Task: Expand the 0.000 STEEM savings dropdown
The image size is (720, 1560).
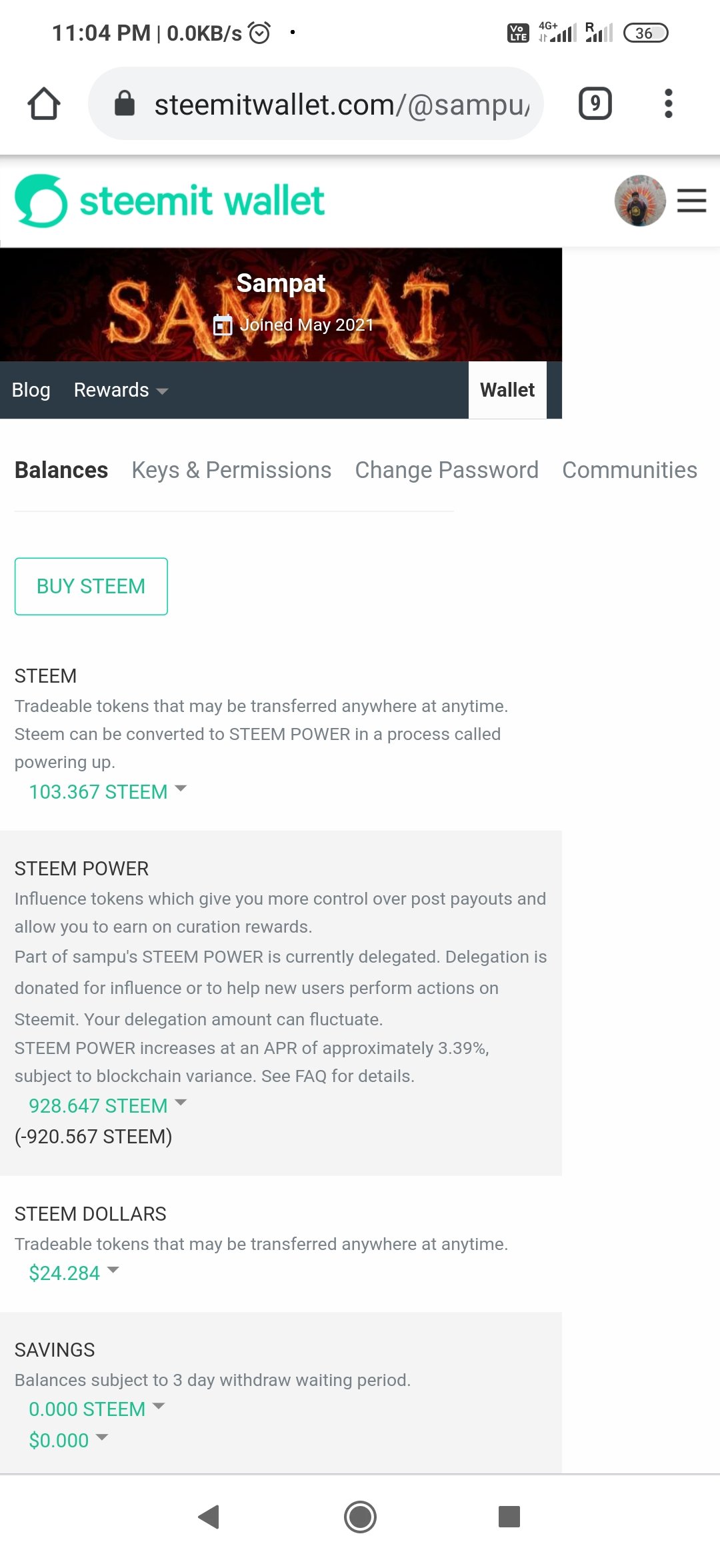Action: (96, 1409)
